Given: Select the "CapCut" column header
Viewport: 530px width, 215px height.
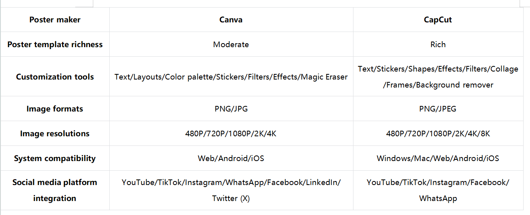Looking at the screenshot, I should coord(438,20).
